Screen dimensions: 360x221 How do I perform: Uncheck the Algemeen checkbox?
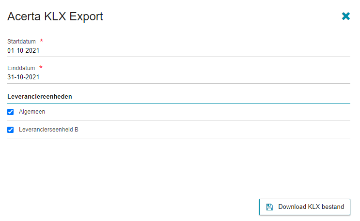10,112
